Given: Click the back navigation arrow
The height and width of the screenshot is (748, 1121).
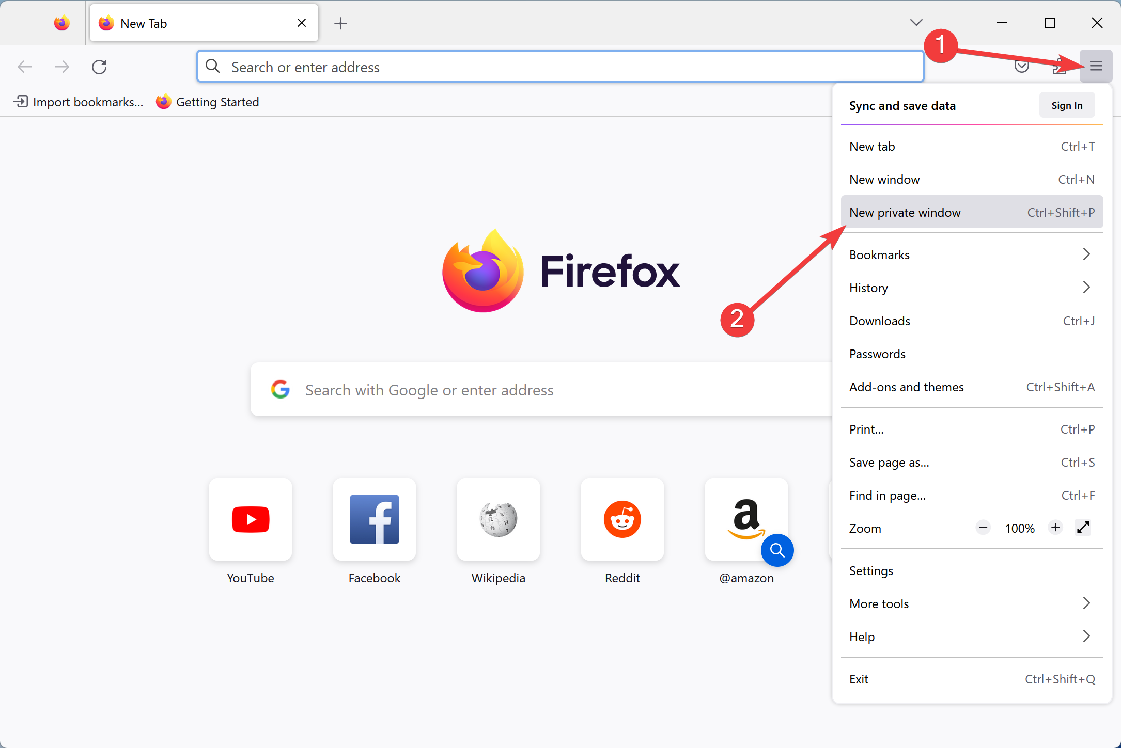Looking at the screenshot, I should (24, 67).
